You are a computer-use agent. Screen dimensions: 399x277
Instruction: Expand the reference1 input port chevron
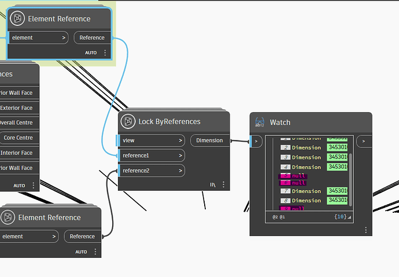pyautogui.click(x=180, y=156)
